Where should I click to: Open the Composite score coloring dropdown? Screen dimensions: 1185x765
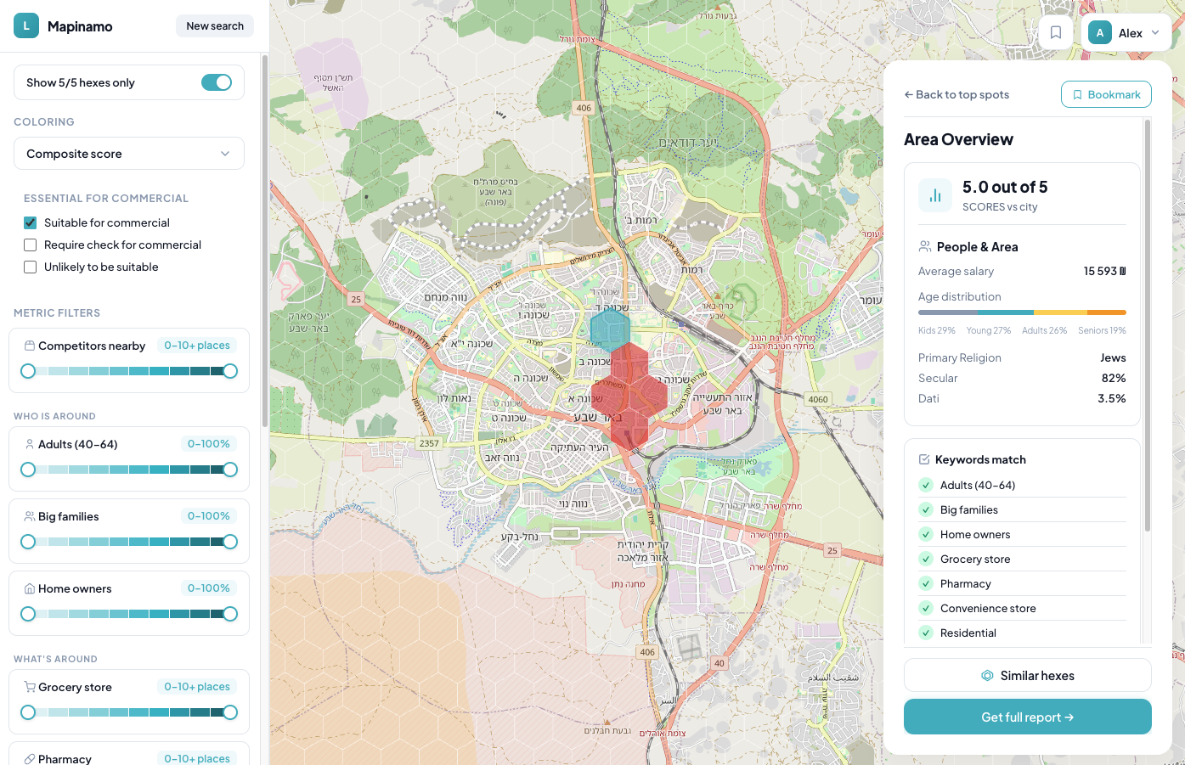click(x=129, y=154)
